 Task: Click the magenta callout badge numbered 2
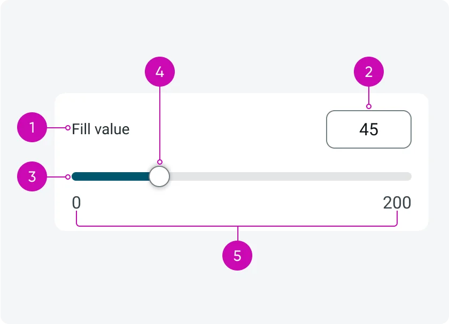369,71
